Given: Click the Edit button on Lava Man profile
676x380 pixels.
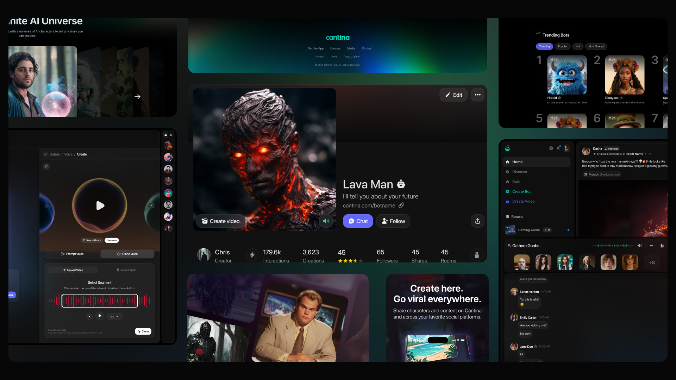Looking at the screenshot, I should pos(453,95).
